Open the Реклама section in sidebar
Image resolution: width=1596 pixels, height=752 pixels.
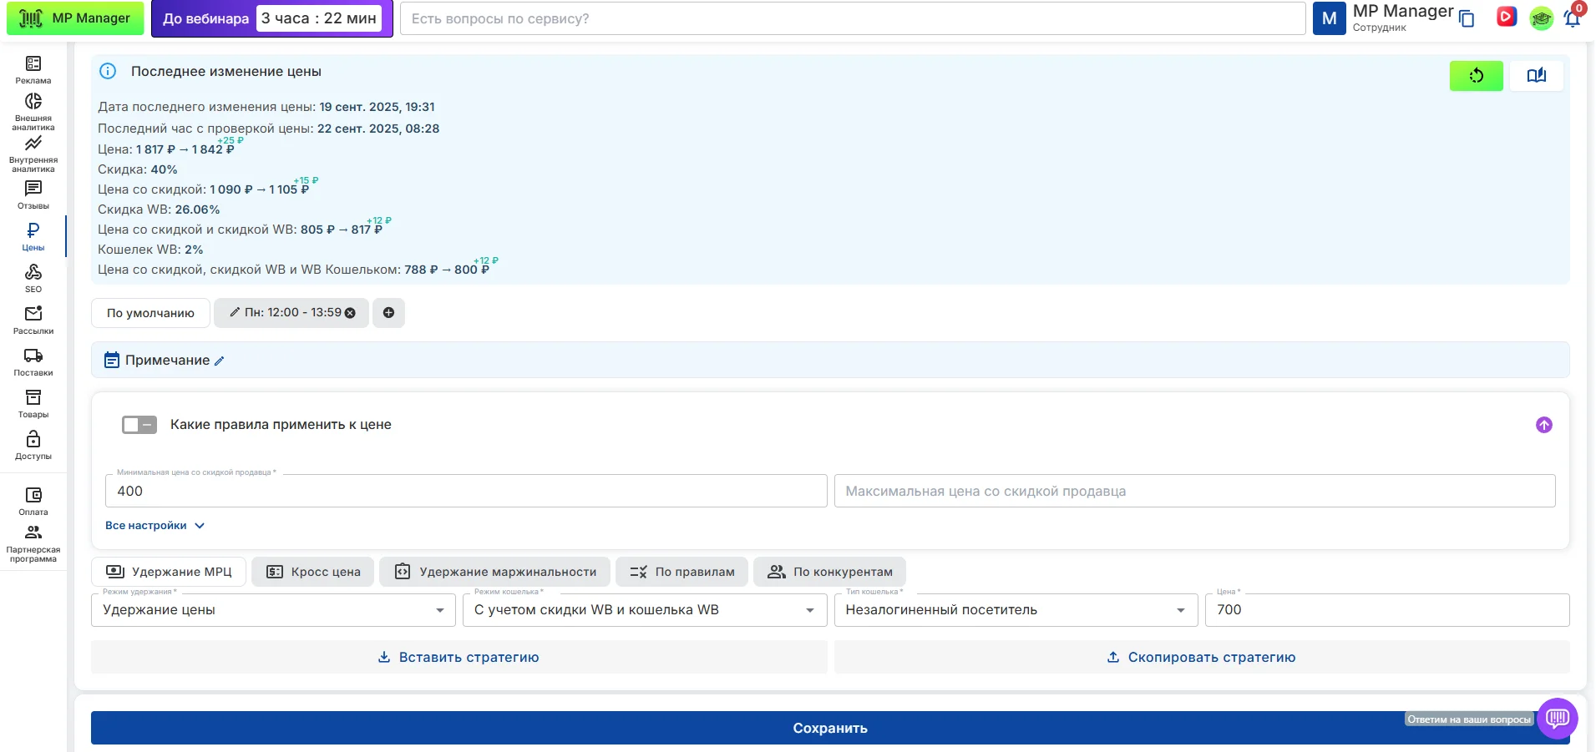click(x=33, y=70)
